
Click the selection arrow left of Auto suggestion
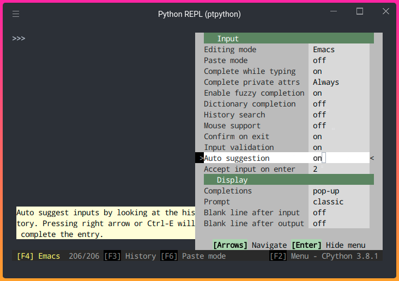(x=199, y=158)
